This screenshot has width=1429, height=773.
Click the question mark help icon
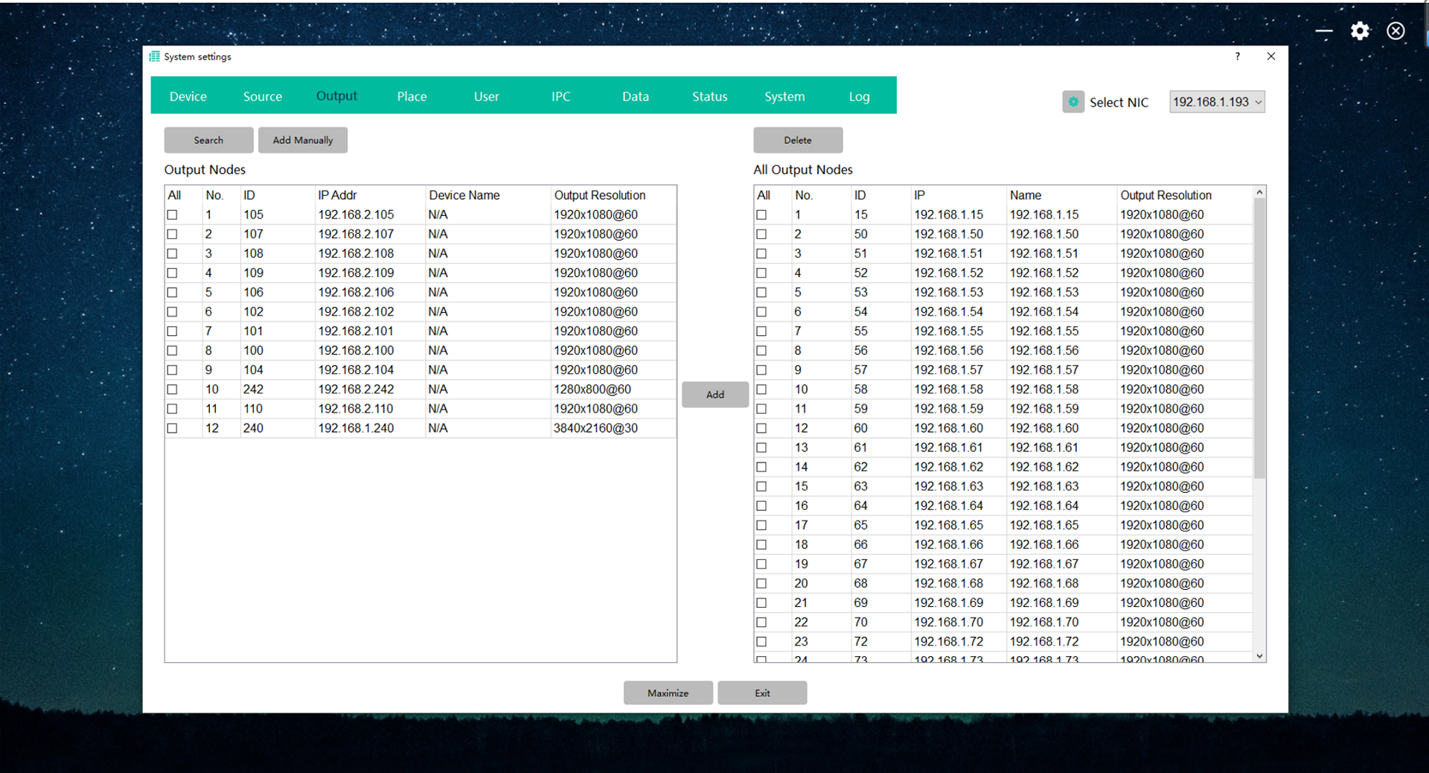pos(1238,57)
